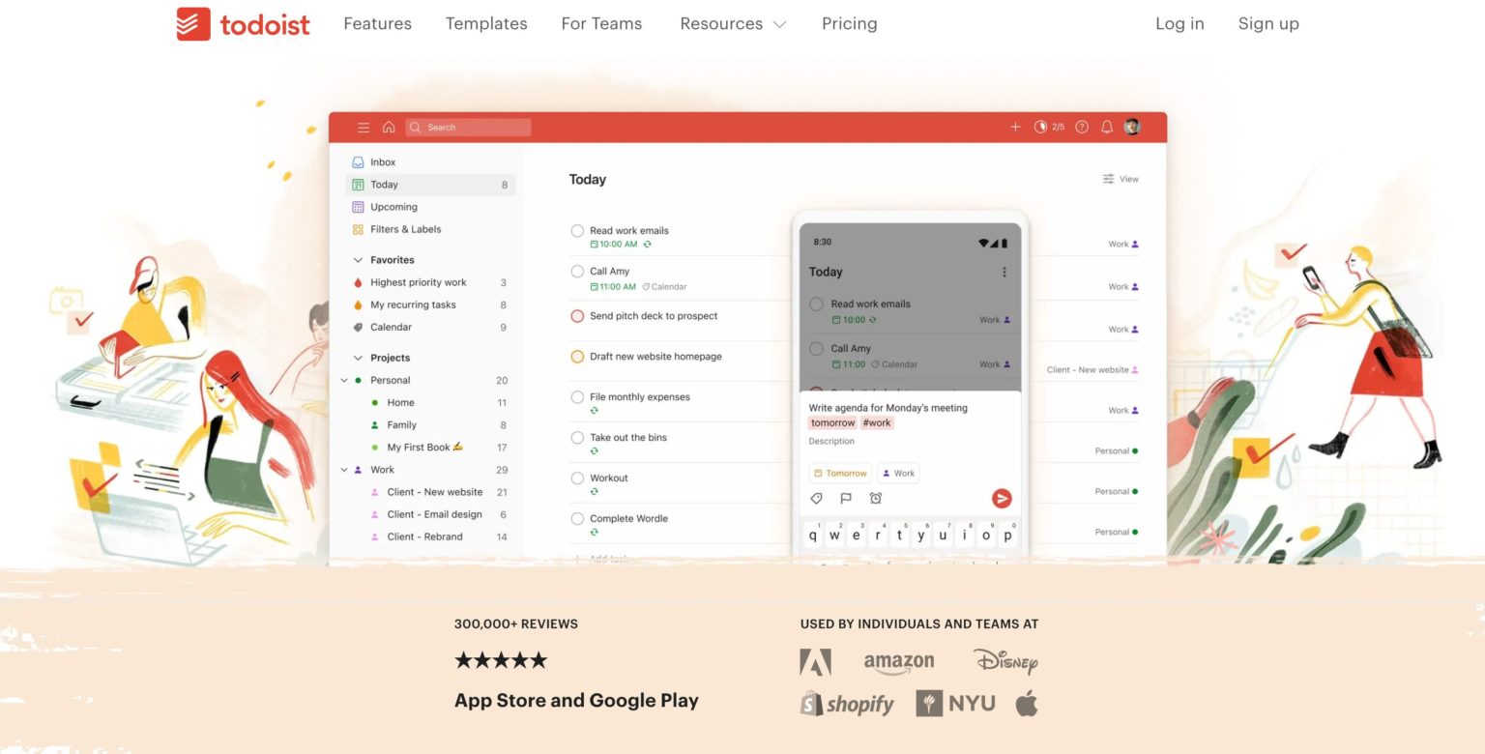Open the Templates page from the navbar
1485x754 pixels.
click(x=485, y=23)
